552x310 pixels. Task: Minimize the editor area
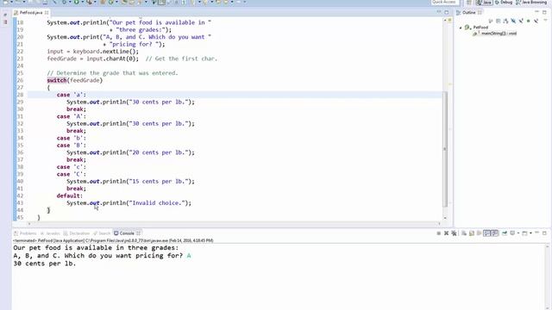(439, 11)
